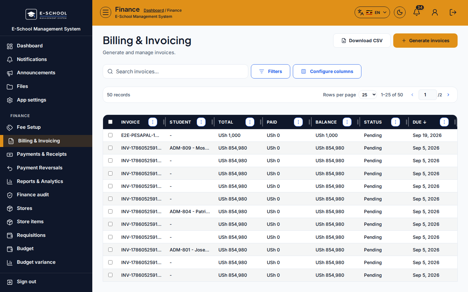Screen dimensions: 468x292
Task: Open Budget in sidebar
Action: 46,249
